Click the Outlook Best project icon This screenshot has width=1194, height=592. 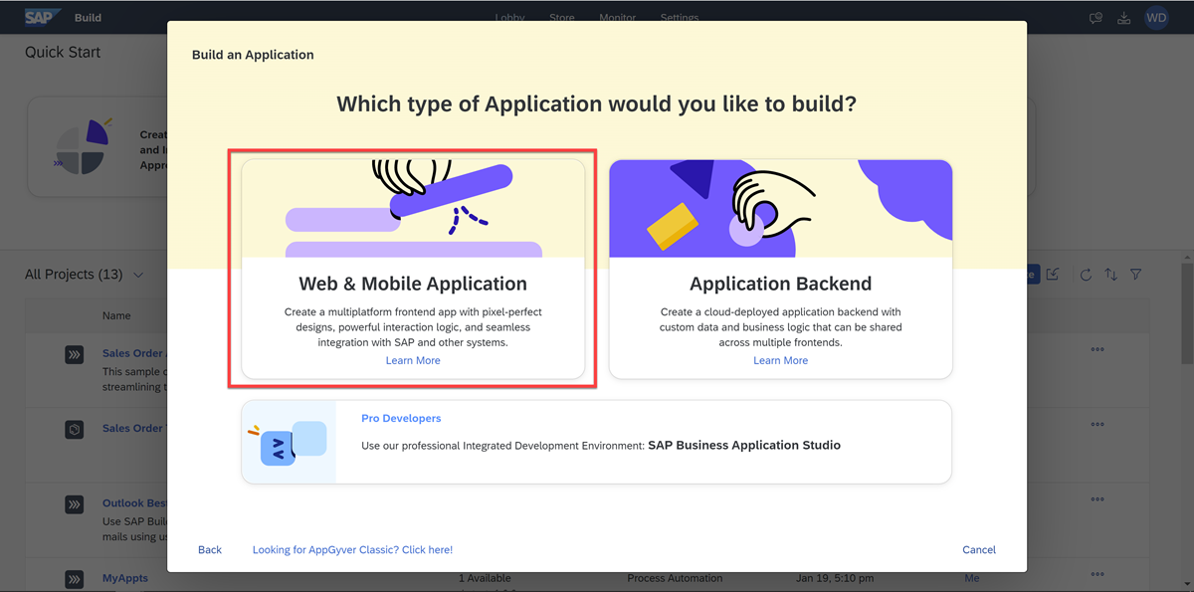[x=75, y=504]
